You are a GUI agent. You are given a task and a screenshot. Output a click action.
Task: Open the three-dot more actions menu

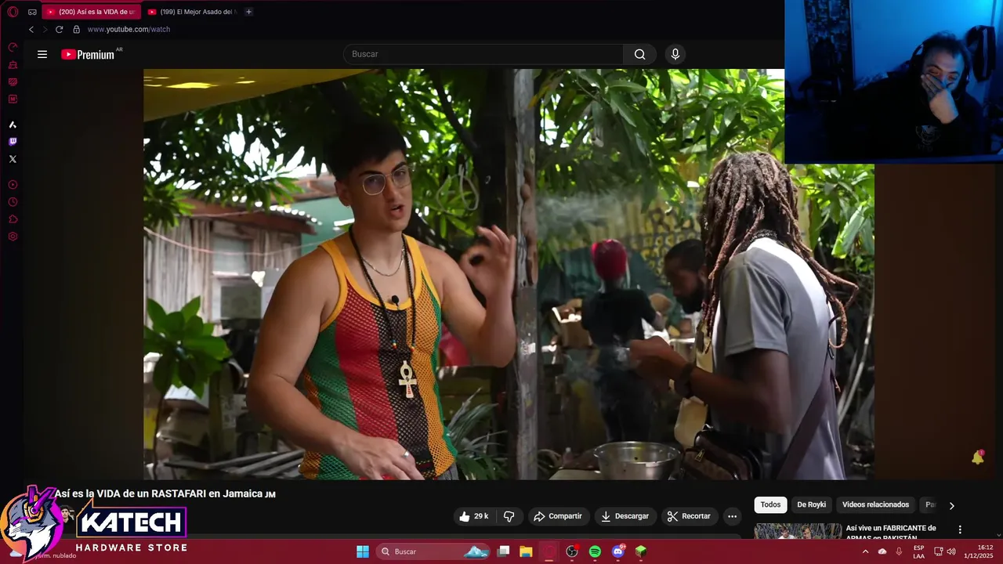(x=732, y=516)
